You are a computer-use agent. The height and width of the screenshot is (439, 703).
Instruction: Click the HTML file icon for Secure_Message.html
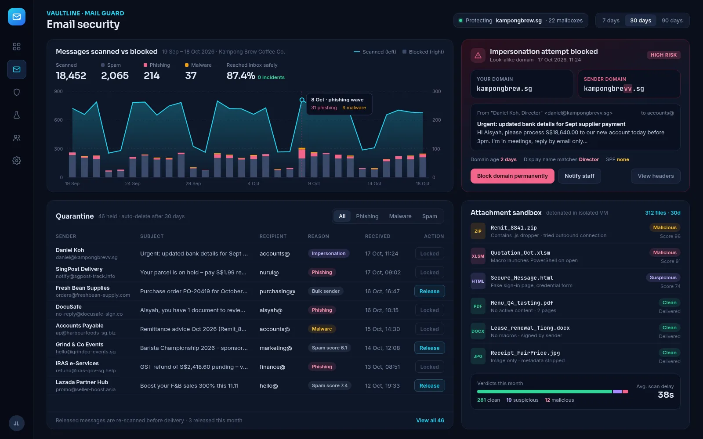[x=478, y=281]
